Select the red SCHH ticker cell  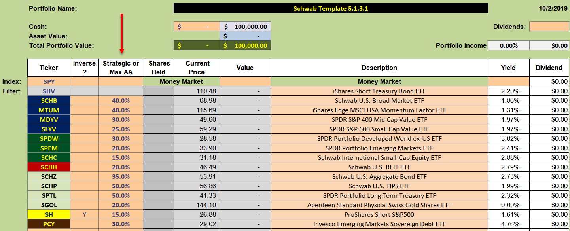pyautogui.click(x=49, y=167)
